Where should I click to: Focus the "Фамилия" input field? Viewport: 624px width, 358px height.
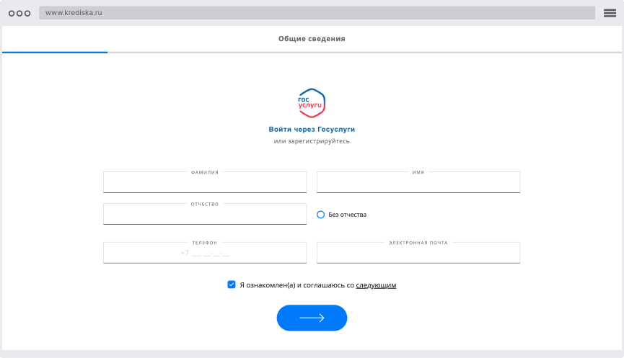205,184
